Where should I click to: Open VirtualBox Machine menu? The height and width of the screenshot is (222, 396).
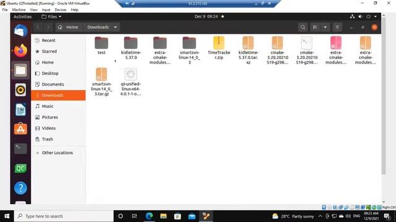point(19,10)
